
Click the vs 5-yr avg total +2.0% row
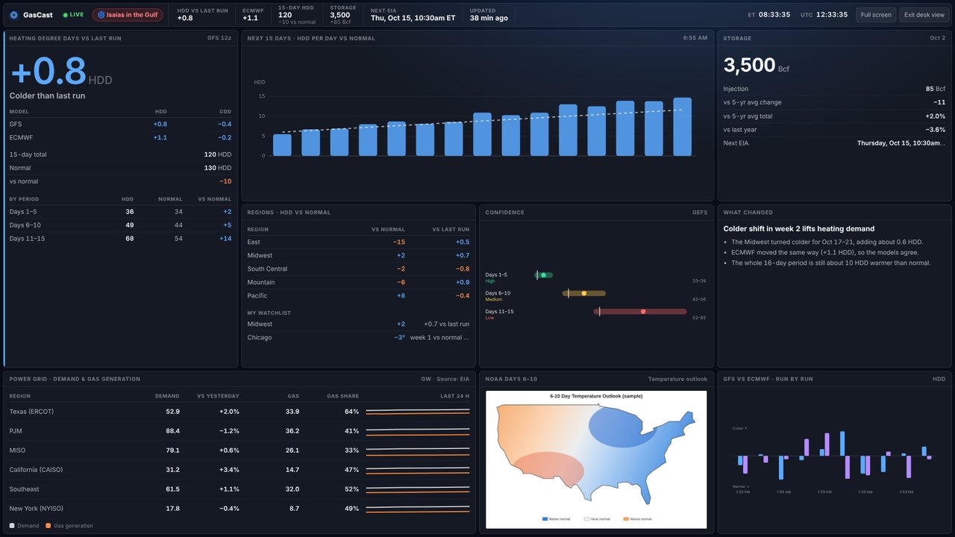[x=834, y=116]
